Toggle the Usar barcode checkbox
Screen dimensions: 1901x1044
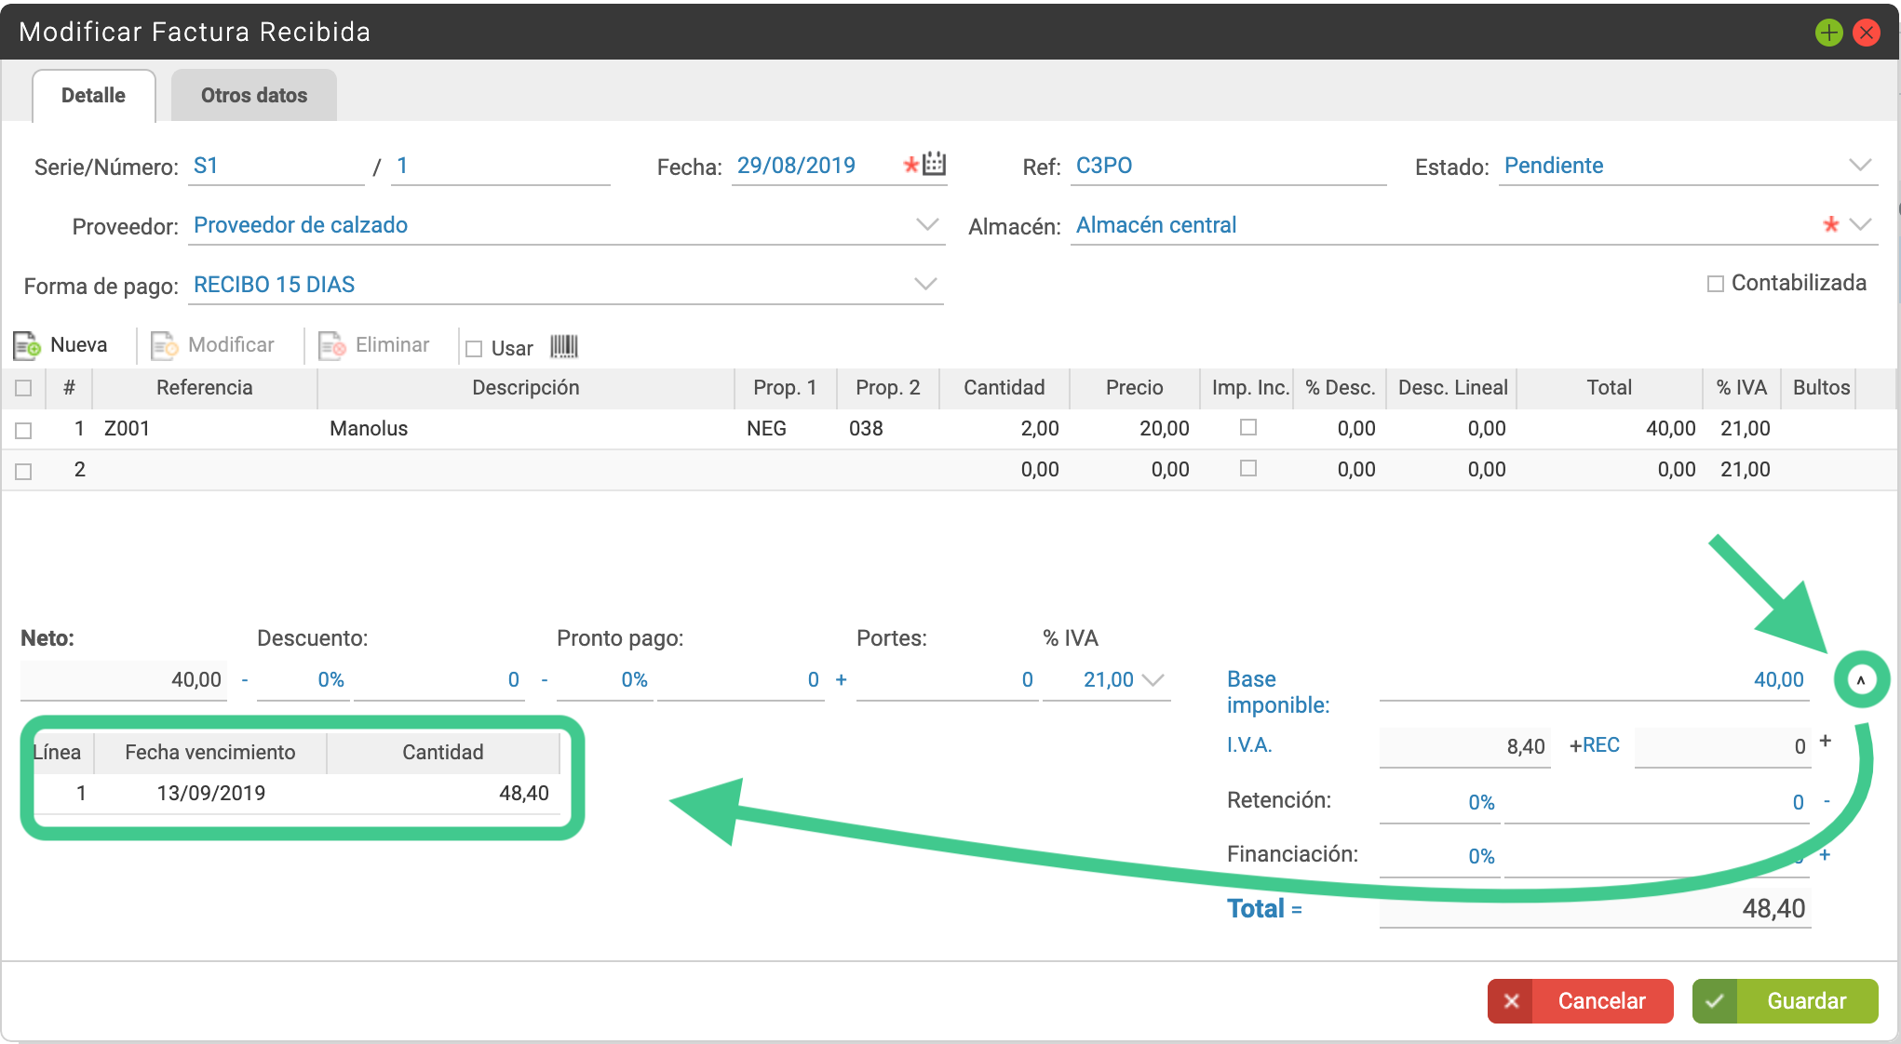point(474,349)
